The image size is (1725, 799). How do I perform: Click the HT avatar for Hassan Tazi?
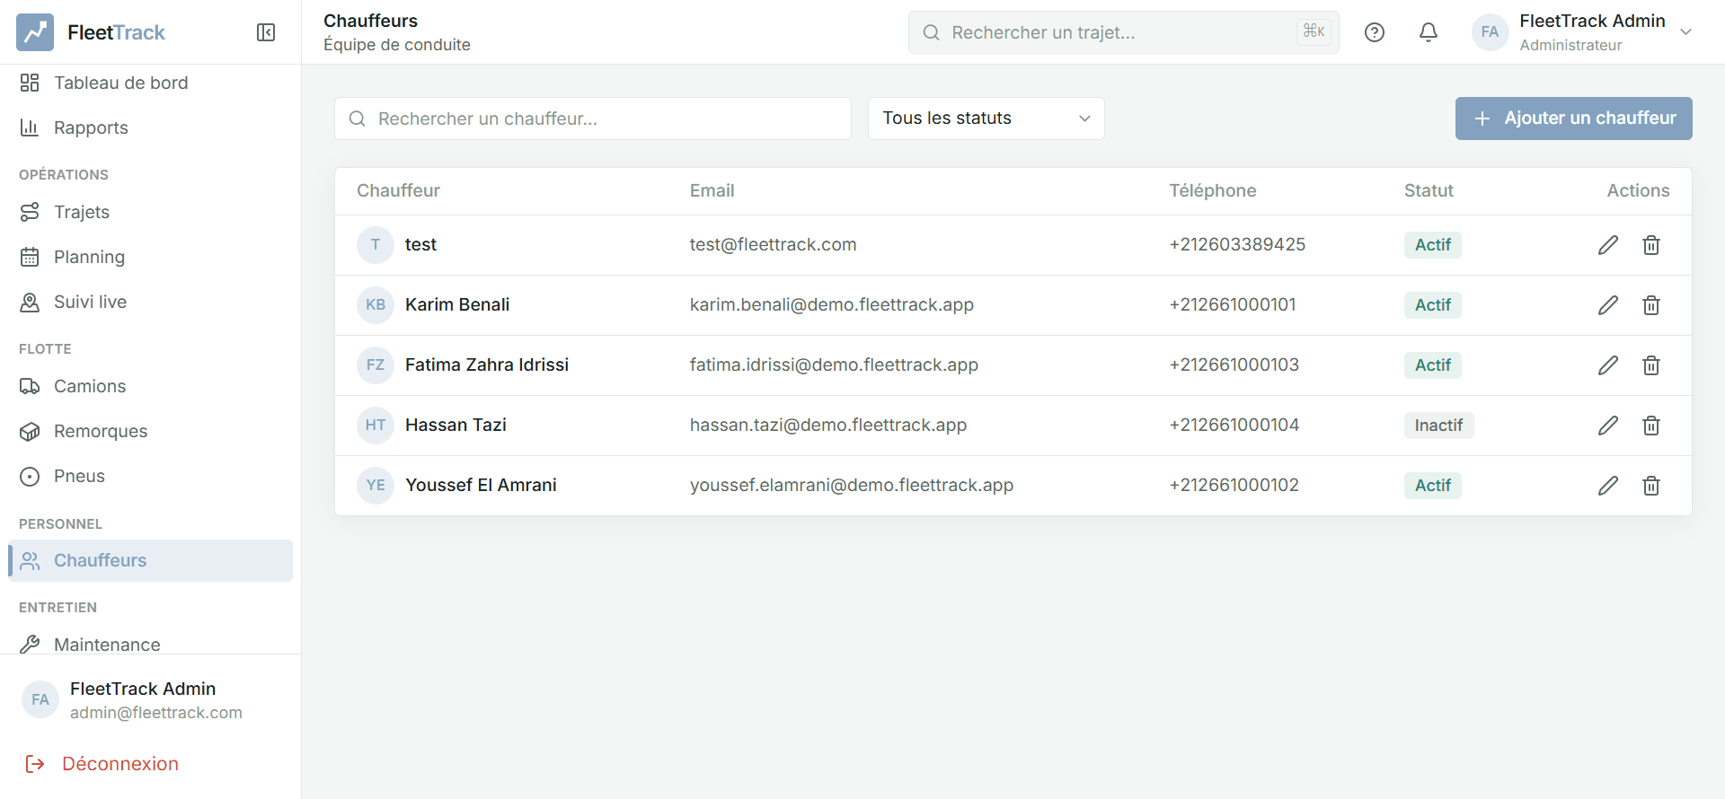[x=376, y=426]
